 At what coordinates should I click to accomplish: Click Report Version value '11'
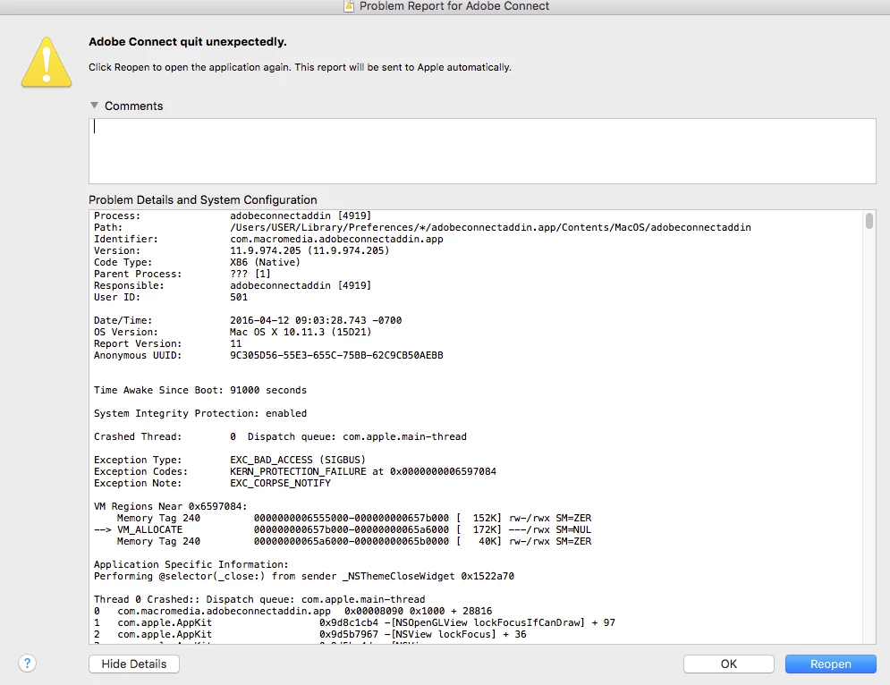(x=236, y=343)
